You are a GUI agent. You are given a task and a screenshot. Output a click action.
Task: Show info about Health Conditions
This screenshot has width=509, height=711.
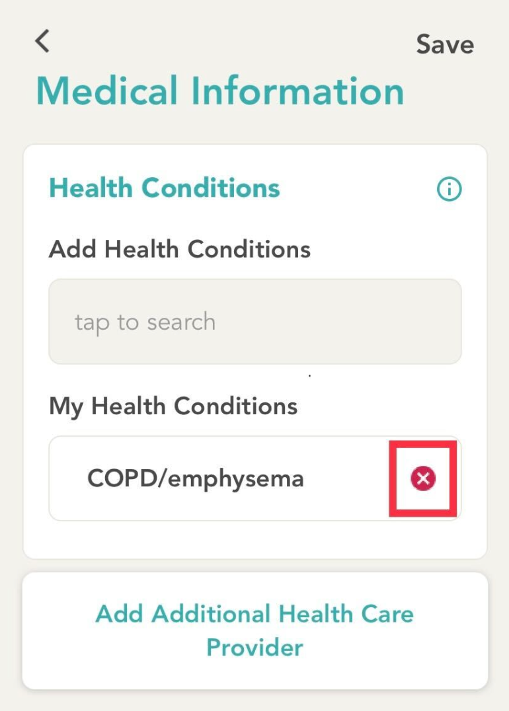click(449, 190)
